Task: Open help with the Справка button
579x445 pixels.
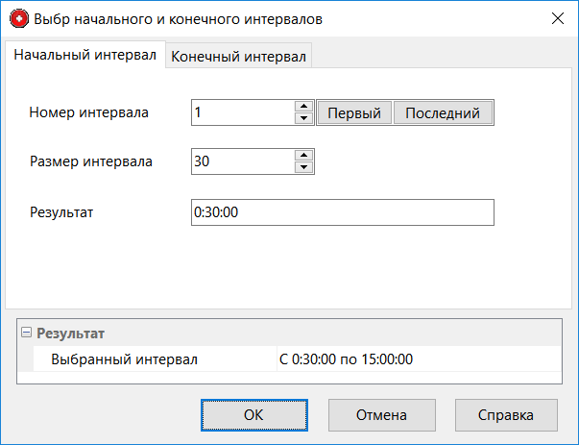Action: (506, 415)
